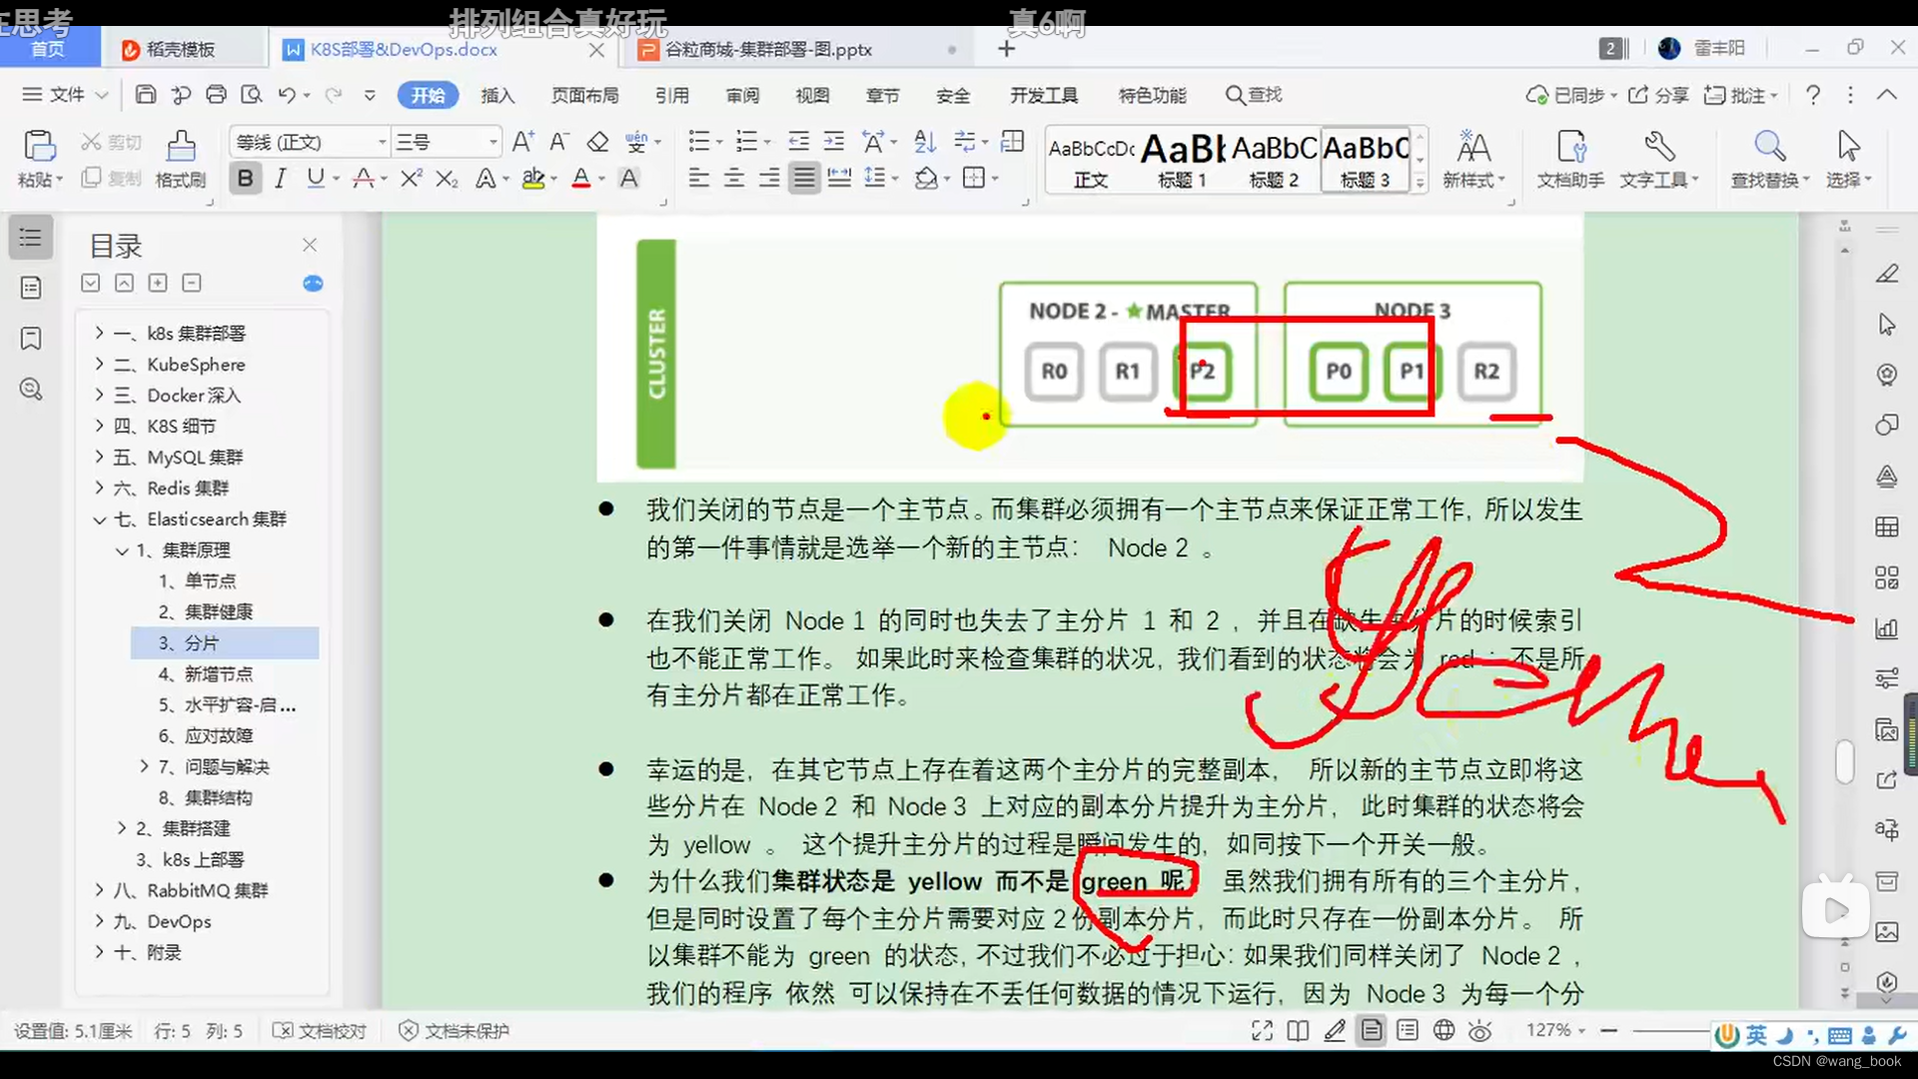The image size is (1918, 1079).
Task: Enable eye protection mode in status bar
Action: pyautogui.click(x=1479, y=1030)
